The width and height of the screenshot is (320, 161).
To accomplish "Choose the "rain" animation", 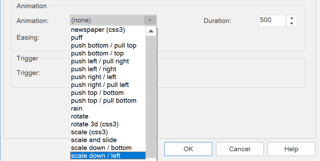I will pos(108,108).
